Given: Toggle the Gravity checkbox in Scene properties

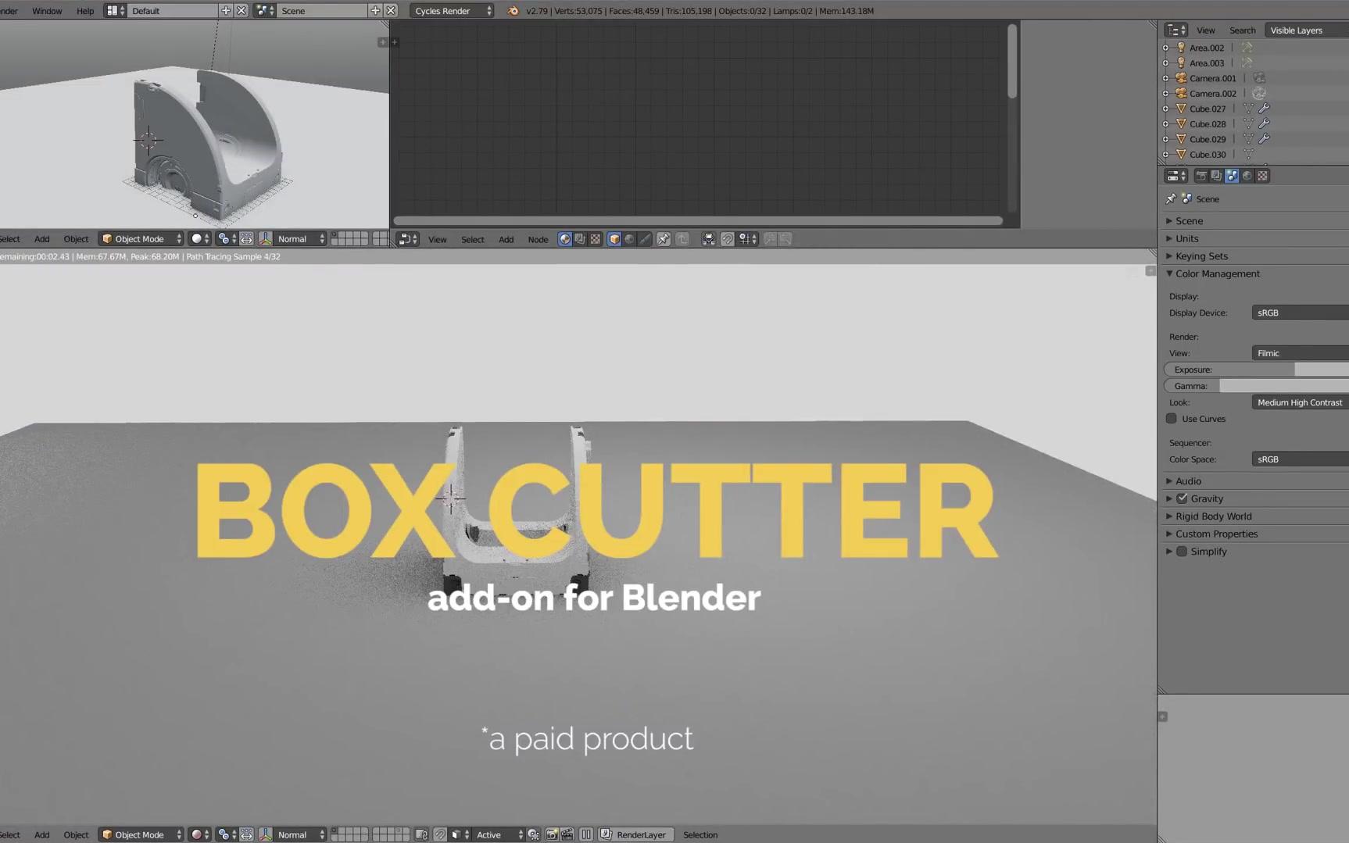Looking at the screenshot, I should tap(1182, 498).
